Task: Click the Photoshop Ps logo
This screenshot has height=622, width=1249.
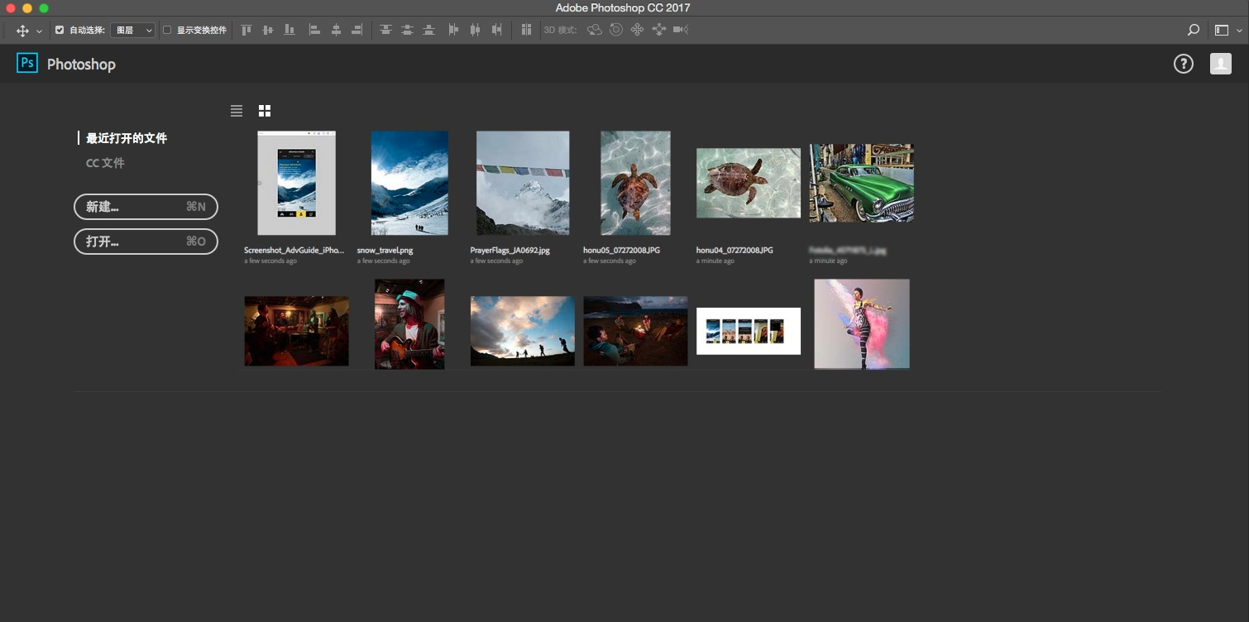Action: (27, 64)
